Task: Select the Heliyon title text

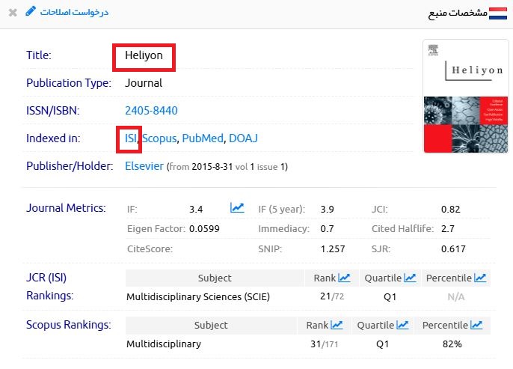Action: [x=142, y=55]
